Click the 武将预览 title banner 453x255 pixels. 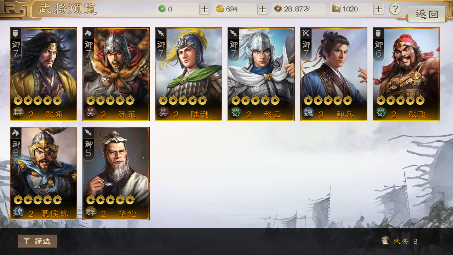(x=67, y=9)
